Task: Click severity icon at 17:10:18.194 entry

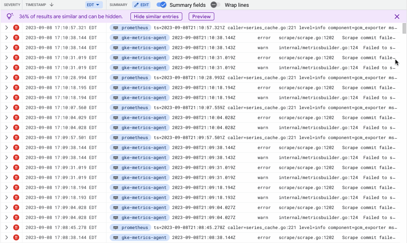Action: click(x=16, y=98)
